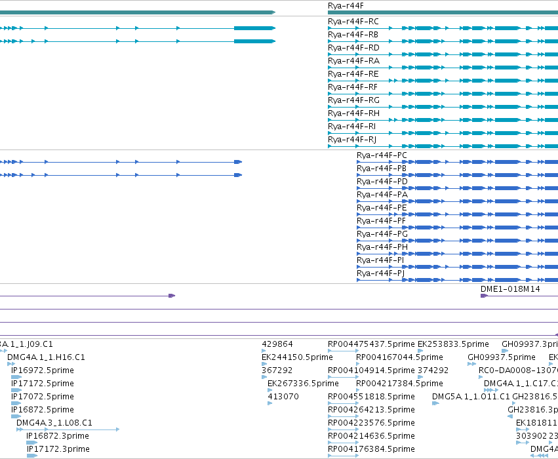
Task: Select the Rya-r44F-PB protein label
Action: coord(381,169)
